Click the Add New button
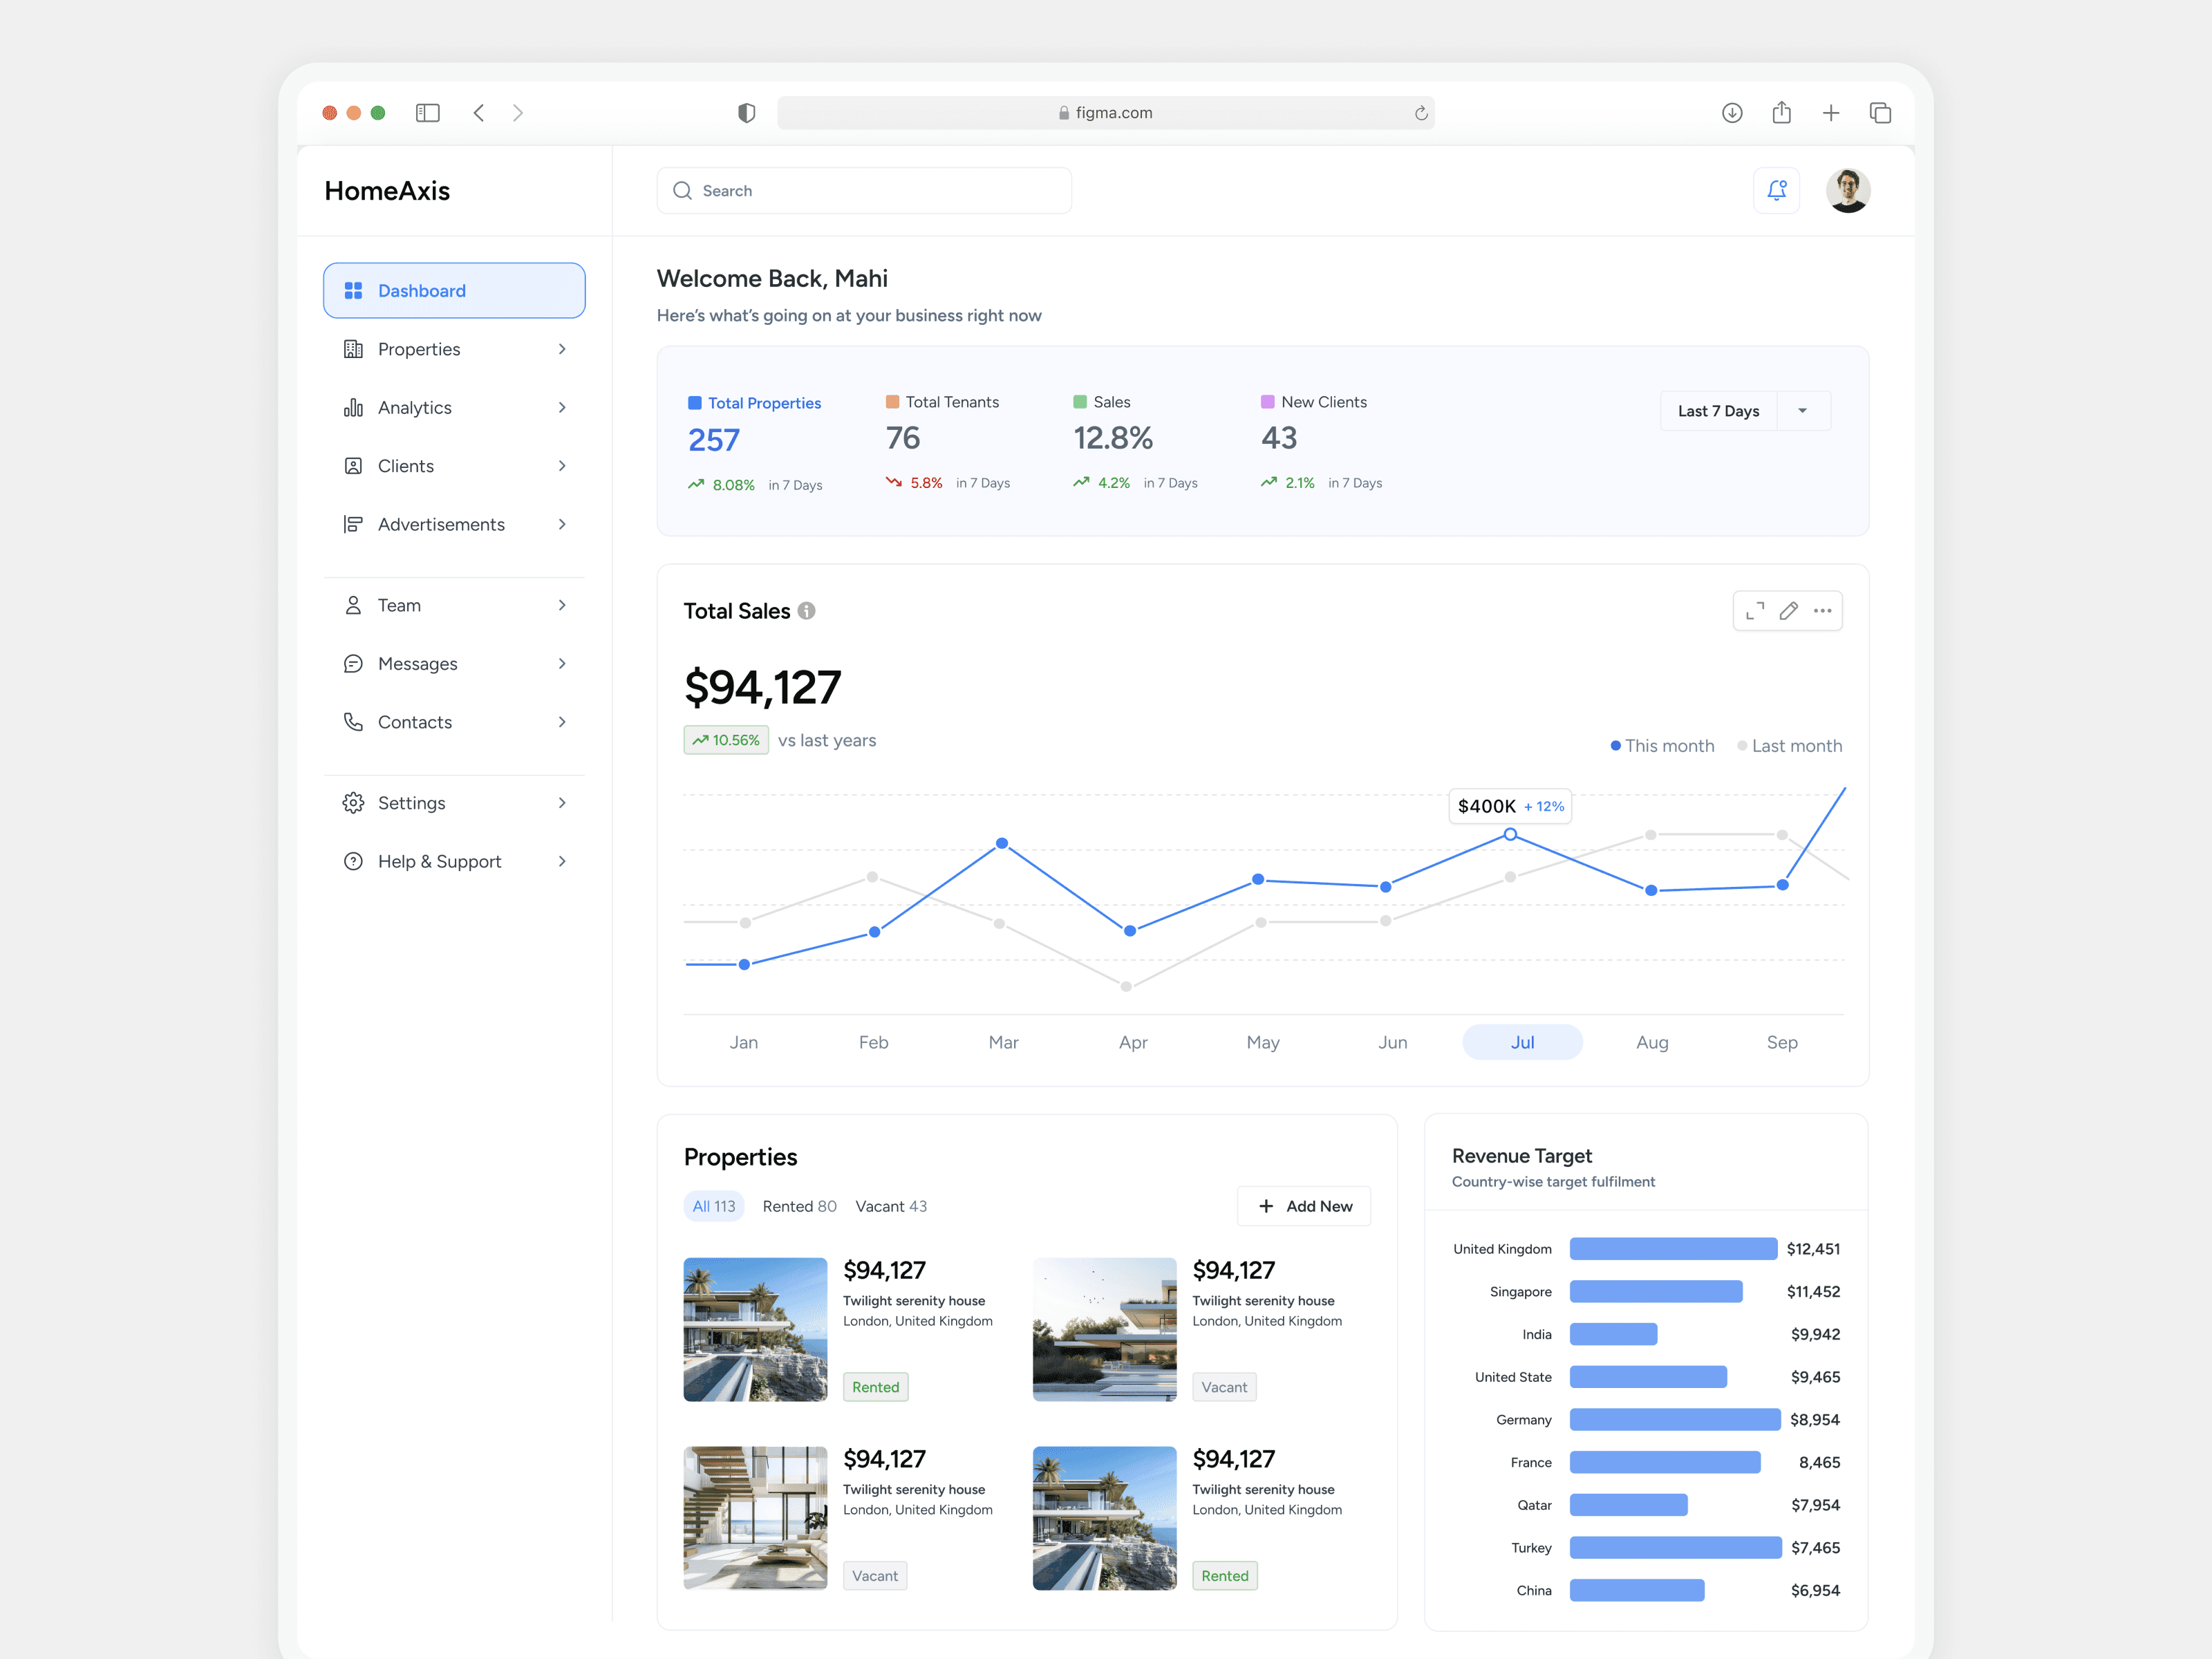 coord(1304,1206)
